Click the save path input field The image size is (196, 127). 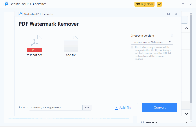56,108
